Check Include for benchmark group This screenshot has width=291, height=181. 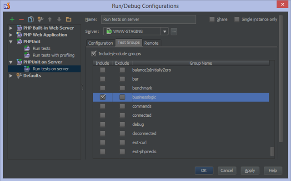point(103,88)
